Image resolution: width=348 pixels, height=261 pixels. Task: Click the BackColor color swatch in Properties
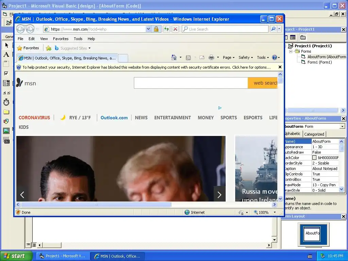click(x=314, y=158)
